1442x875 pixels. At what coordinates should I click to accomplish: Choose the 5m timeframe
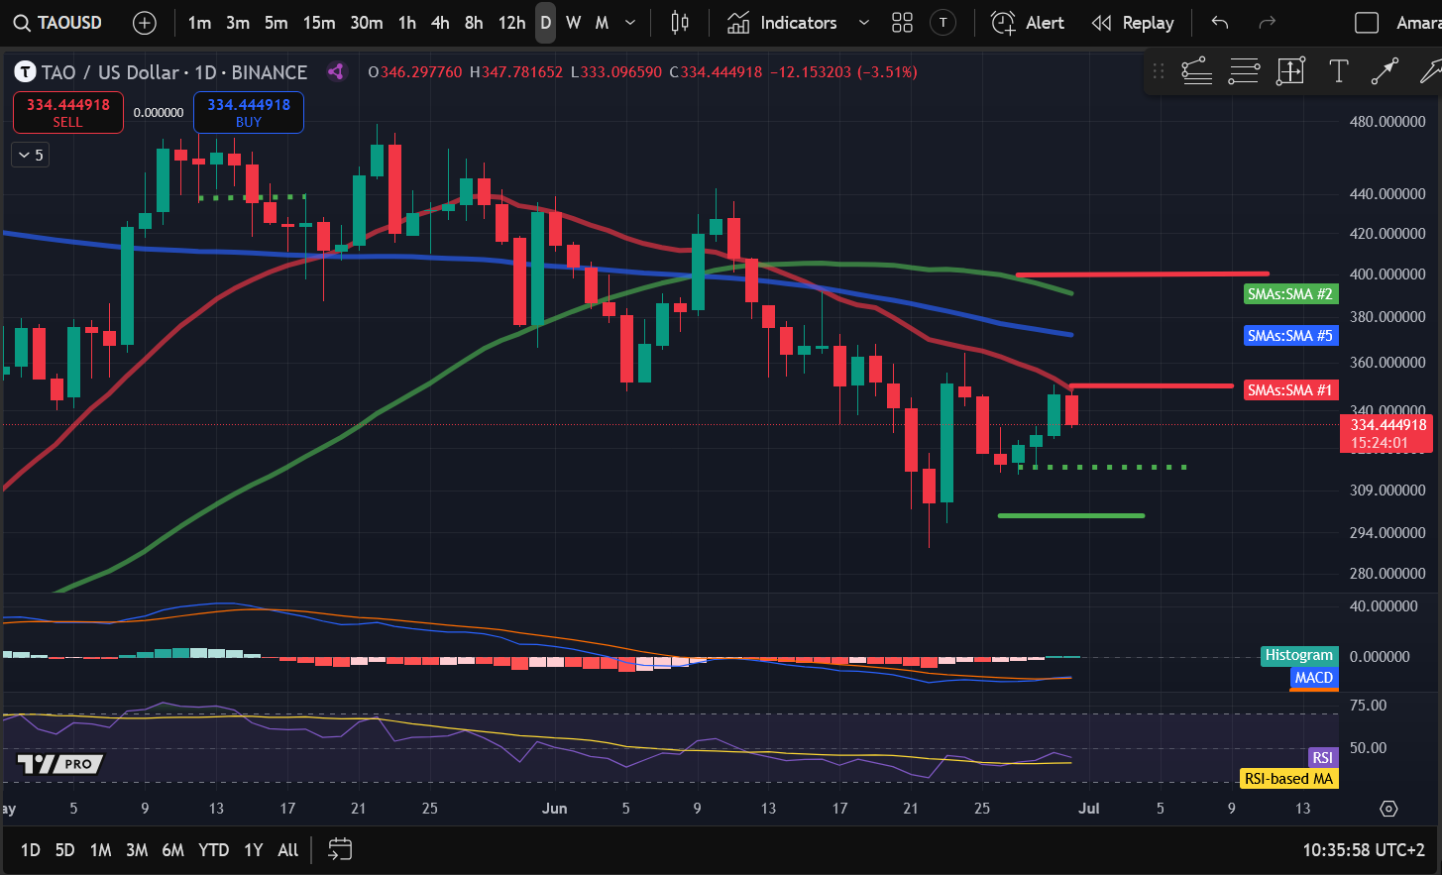click(x=277, y=23)
